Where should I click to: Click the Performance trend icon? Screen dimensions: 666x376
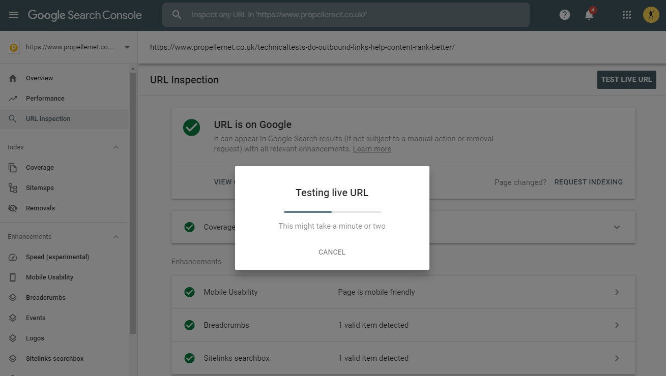(x=13, y=99)
